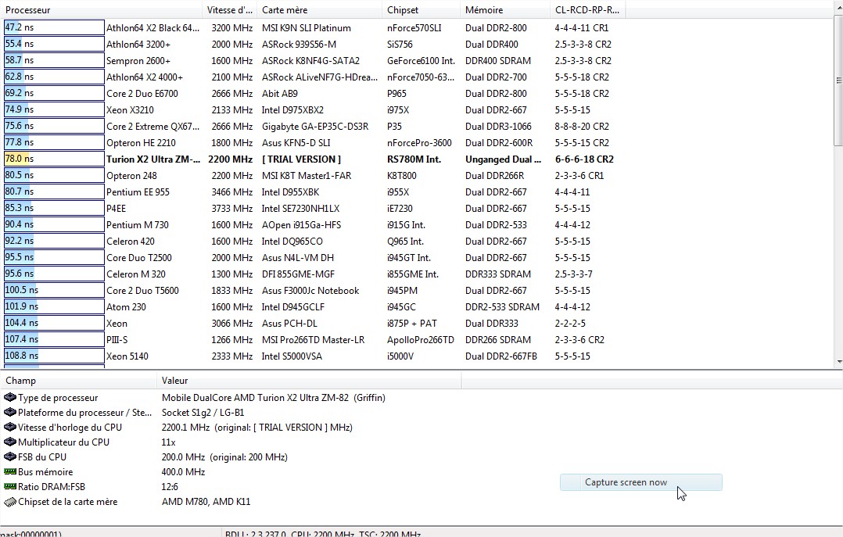Click the [ TRIAL VERSION ] motherboard cell
This screenshot has height=537, width=843.
pyautogui.click(x=302, y=159)
